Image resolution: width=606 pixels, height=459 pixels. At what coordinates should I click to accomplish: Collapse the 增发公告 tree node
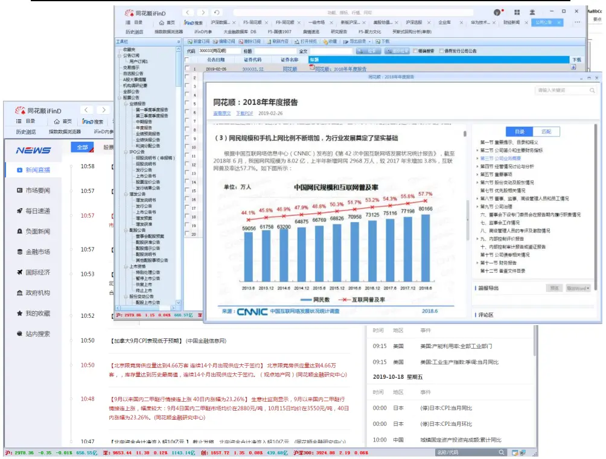(126, 194)
